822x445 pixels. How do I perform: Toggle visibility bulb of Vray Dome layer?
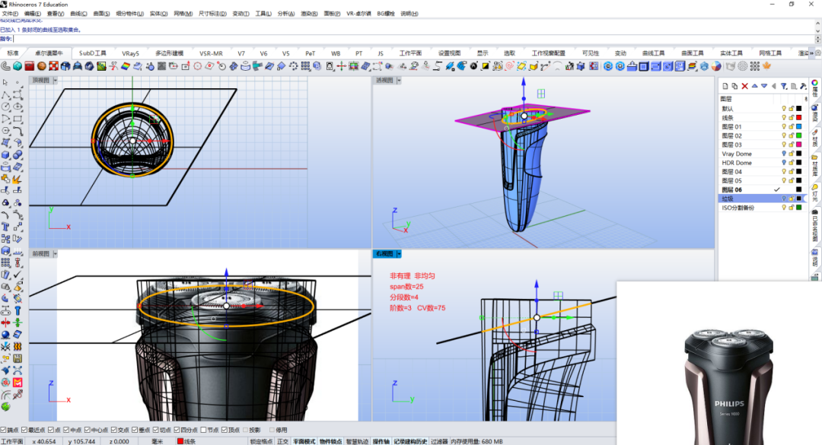point(784,154)
